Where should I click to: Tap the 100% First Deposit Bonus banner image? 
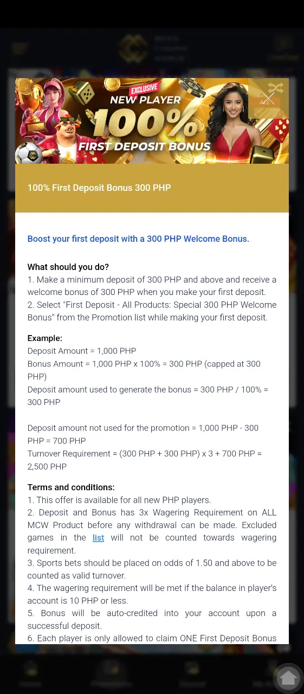coord(152,121)
